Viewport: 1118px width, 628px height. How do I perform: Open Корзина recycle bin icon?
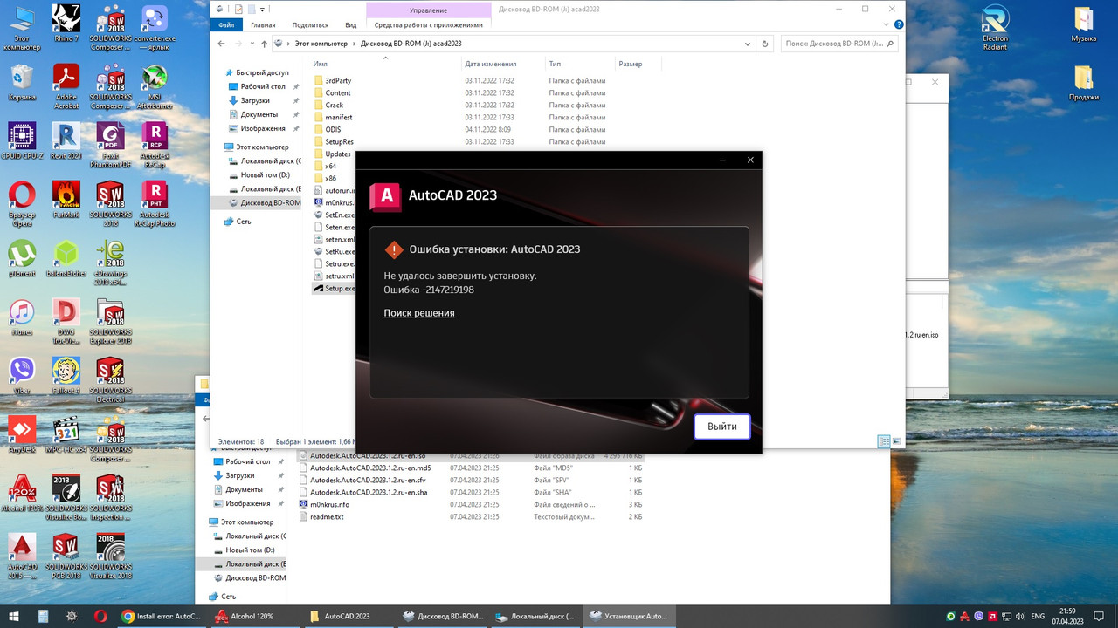tap(22, 84)
